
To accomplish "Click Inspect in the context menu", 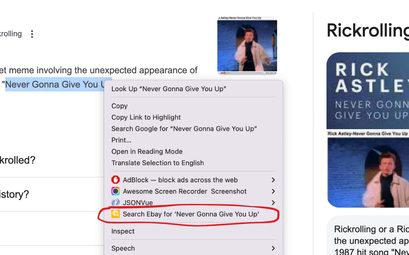I will click(123, 231).
